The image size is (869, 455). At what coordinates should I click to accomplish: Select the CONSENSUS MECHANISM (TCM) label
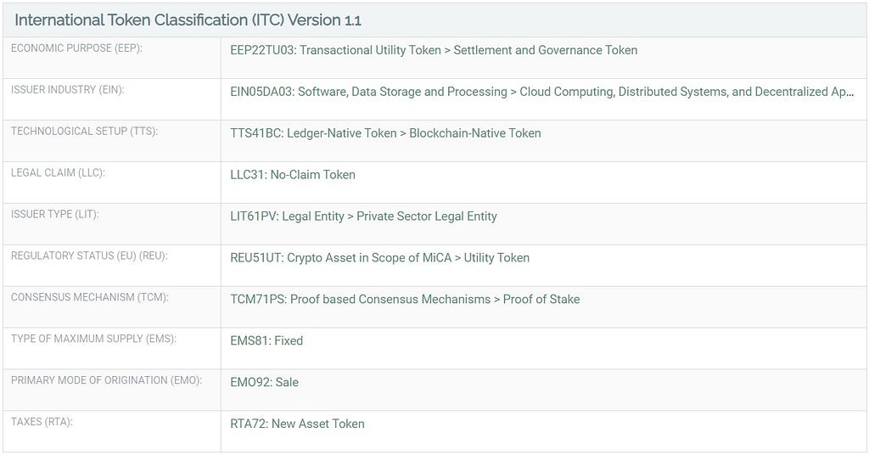pos(89,298)
